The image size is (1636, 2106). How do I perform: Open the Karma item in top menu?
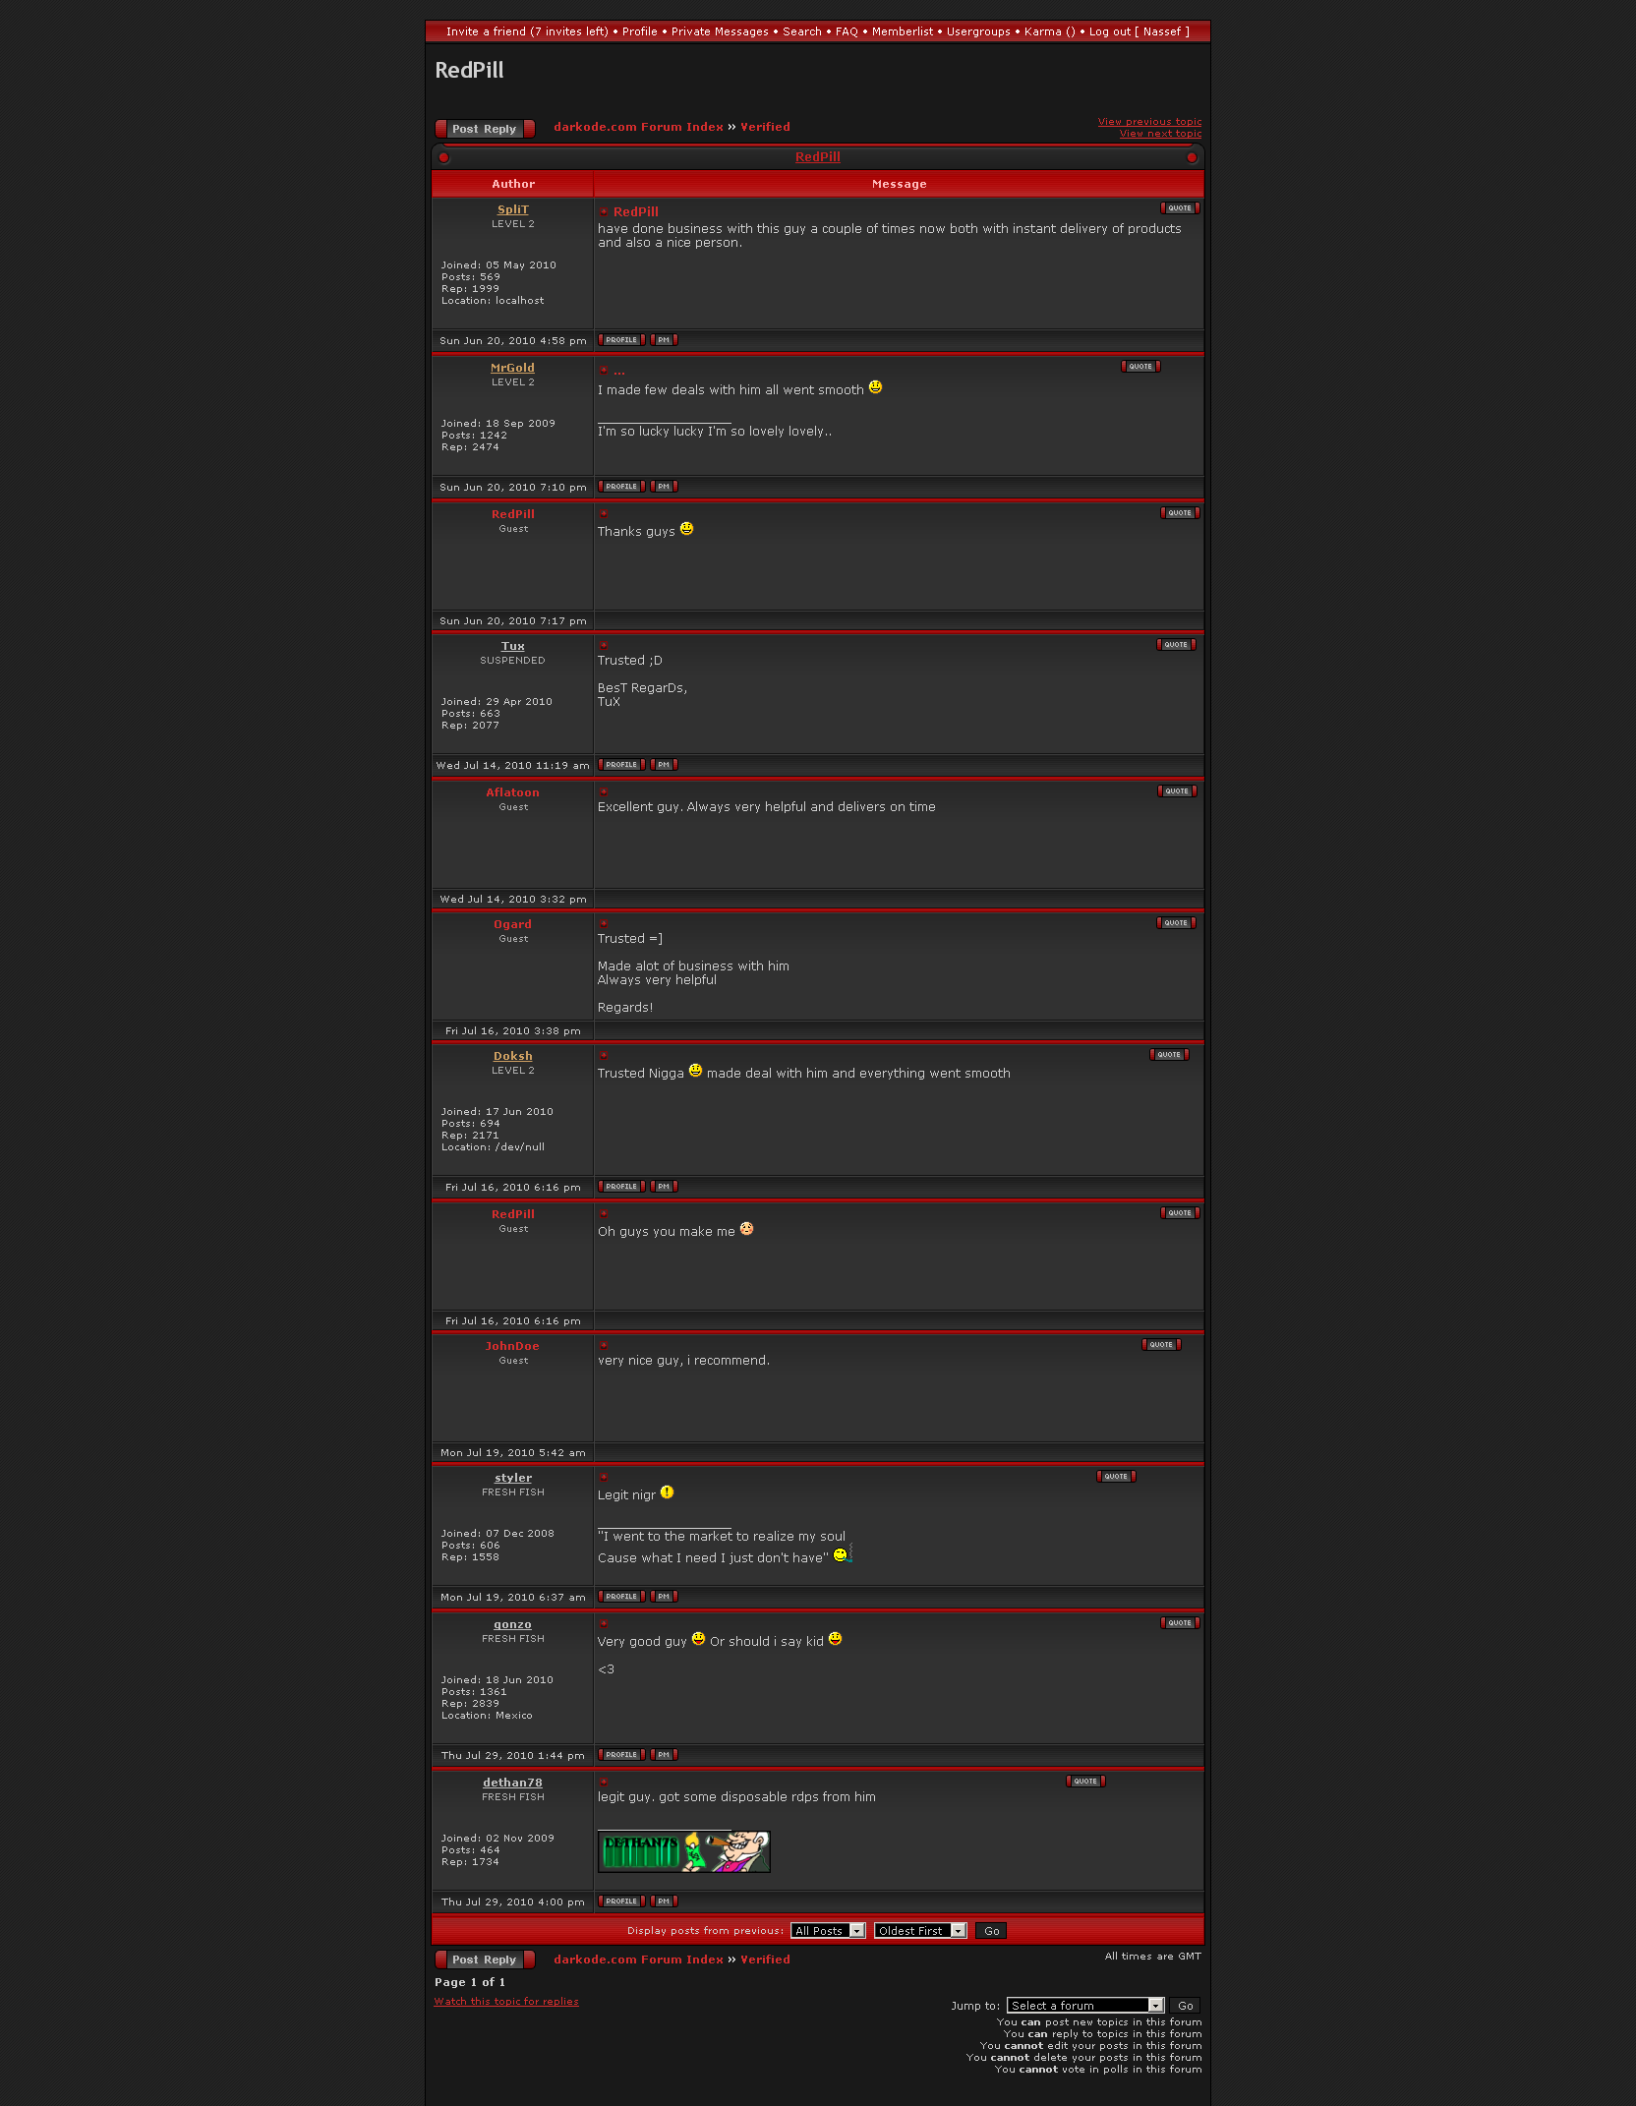click(1049, 31)
